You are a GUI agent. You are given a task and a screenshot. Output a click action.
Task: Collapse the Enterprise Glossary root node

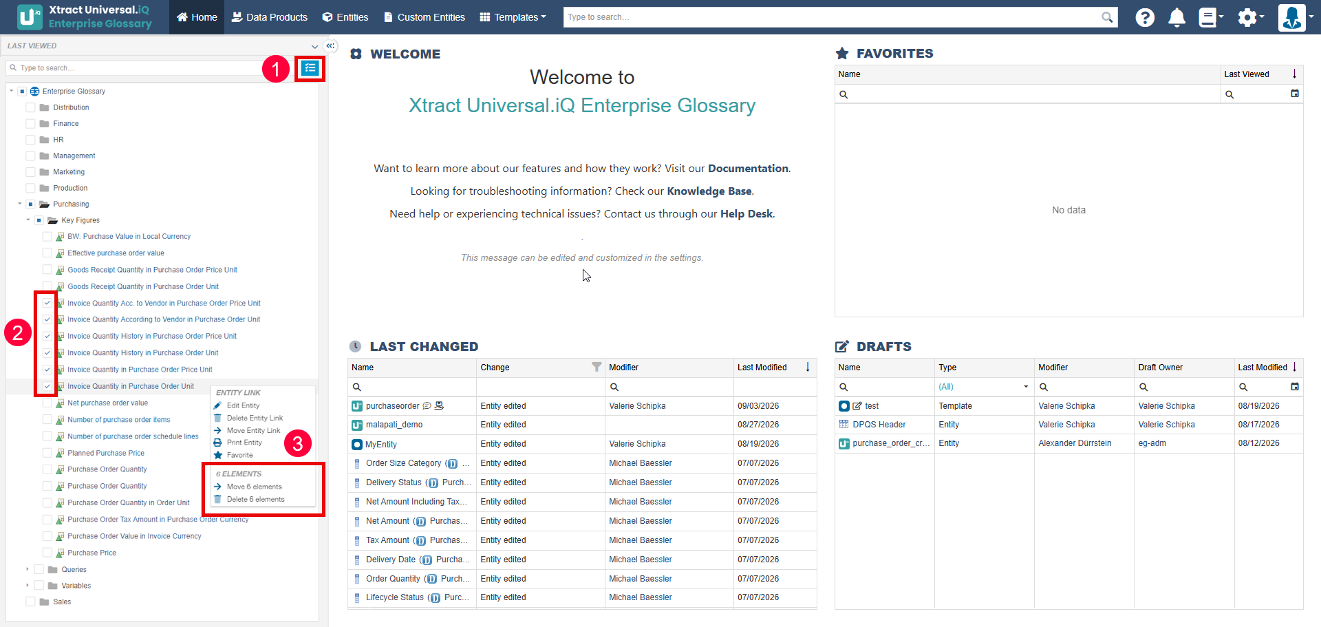point(12,91)
